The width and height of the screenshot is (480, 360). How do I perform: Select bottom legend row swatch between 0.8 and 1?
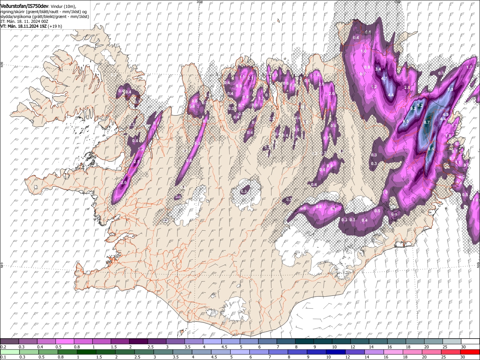(67, 352)
